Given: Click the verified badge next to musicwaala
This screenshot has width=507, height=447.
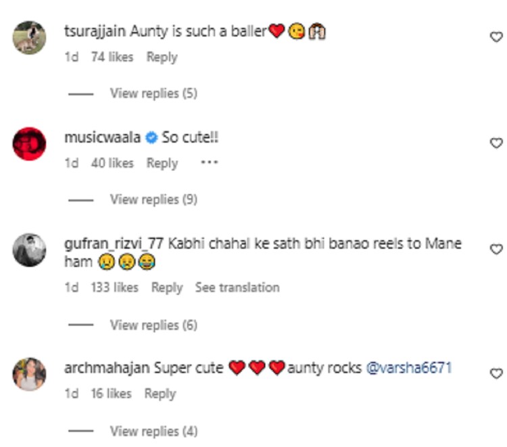Looking at the screenshot, I should coord(151,138).
